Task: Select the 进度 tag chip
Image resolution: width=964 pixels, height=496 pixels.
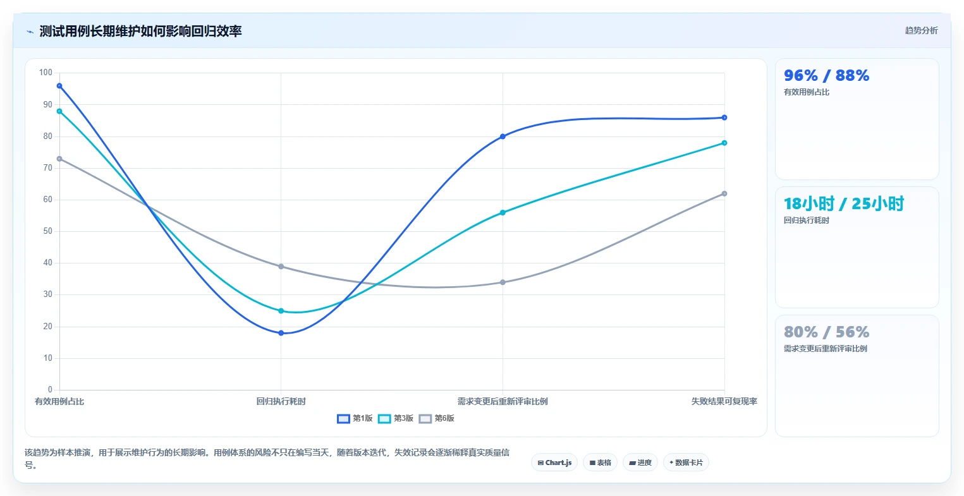Action: click(x=640, y=463)
